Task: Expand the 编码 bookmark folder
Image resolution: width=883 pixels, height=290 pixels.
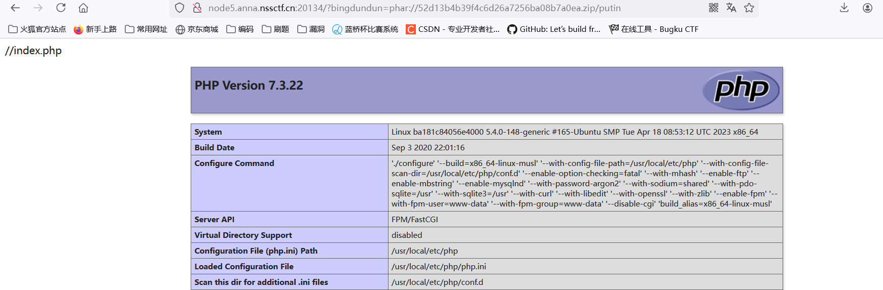Action: (240, 29)
